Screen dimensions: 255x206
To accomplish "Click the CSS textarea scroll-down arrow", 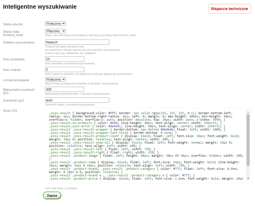I will pos(248,179).
